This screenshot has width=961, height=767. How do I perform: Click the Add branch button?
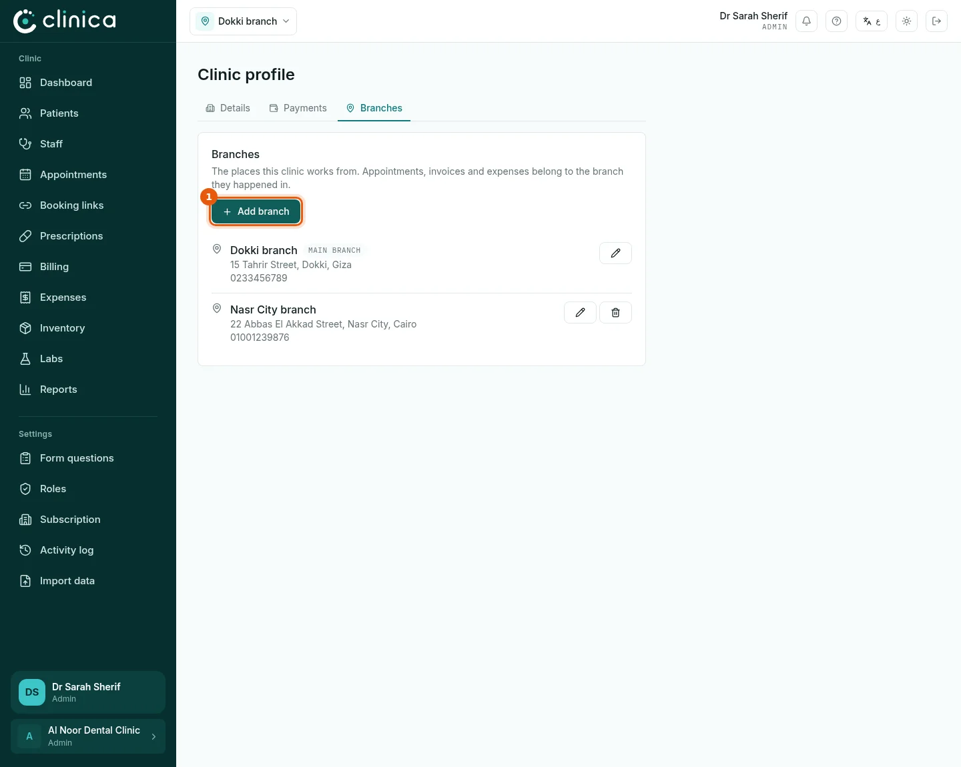(x=256, y=211)
